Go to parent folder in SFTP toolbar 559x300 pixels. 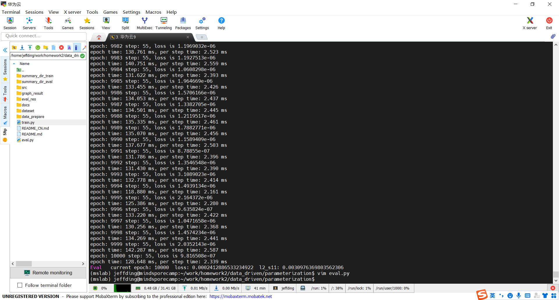click(14, 47)
